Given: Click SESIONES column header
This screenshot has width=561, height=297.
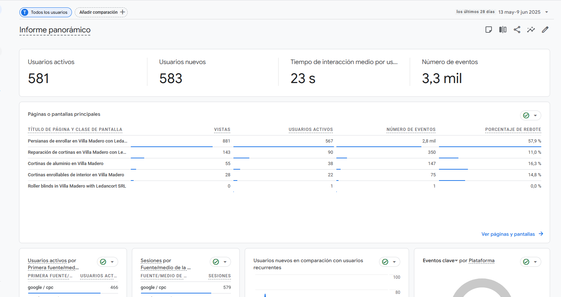Looking at the screenshot, I should 220,276.
